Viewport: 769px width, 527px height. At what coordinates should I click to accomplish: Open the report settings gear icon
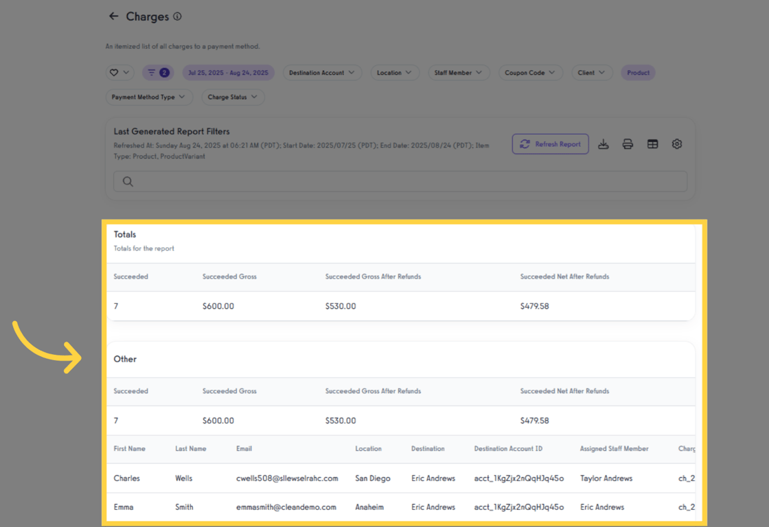pyautogui.click(x=676, y=144)
